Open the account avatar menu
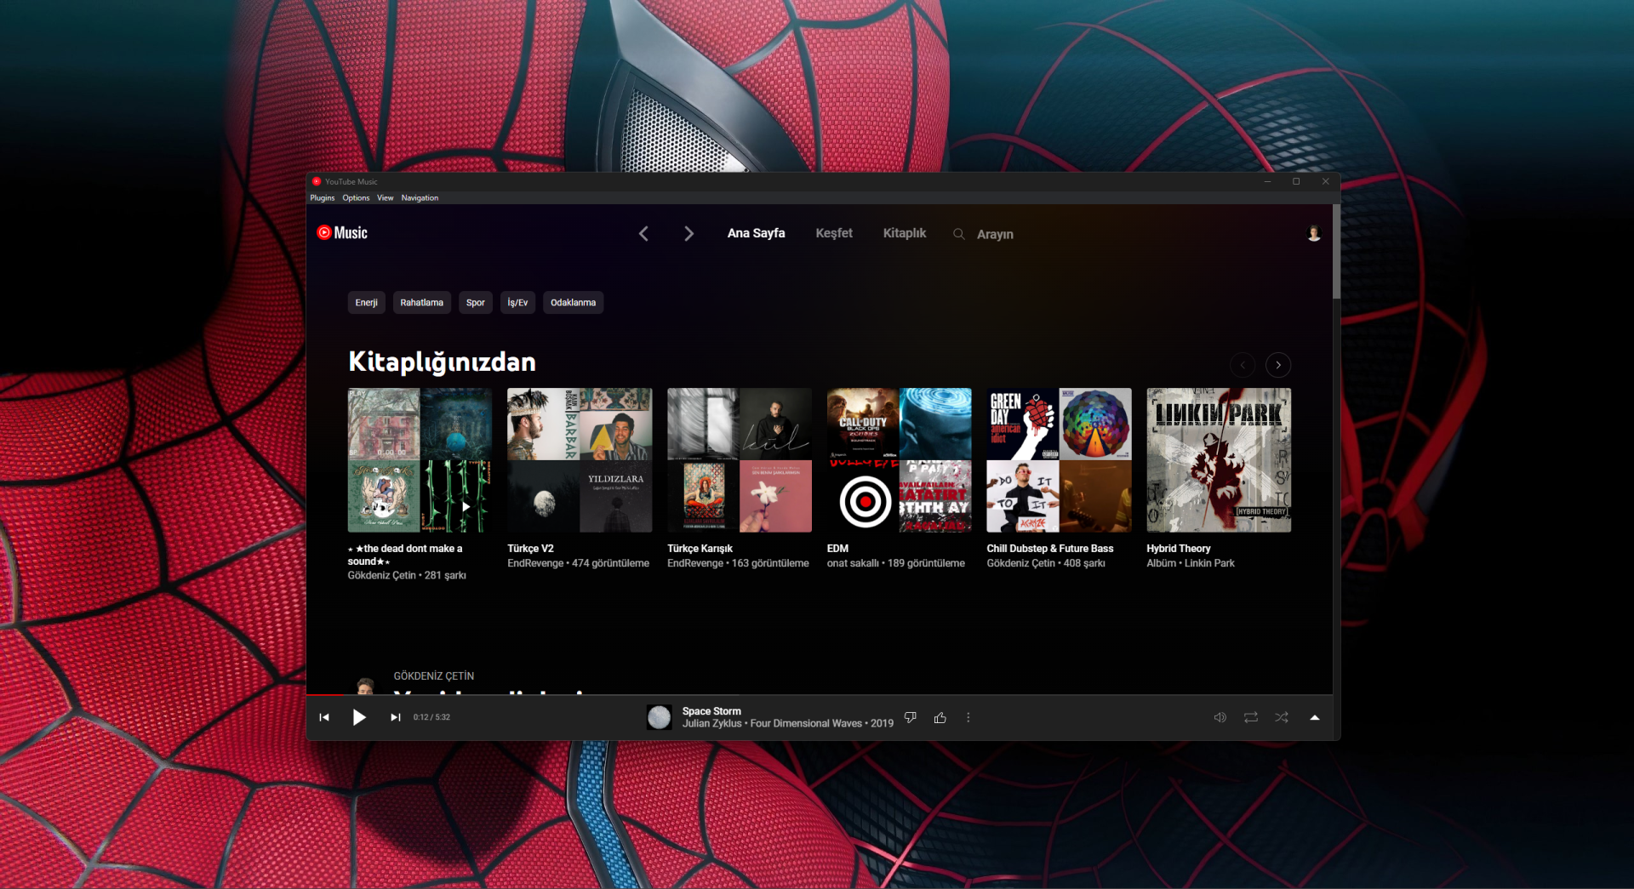 [x=1314, y=234]
